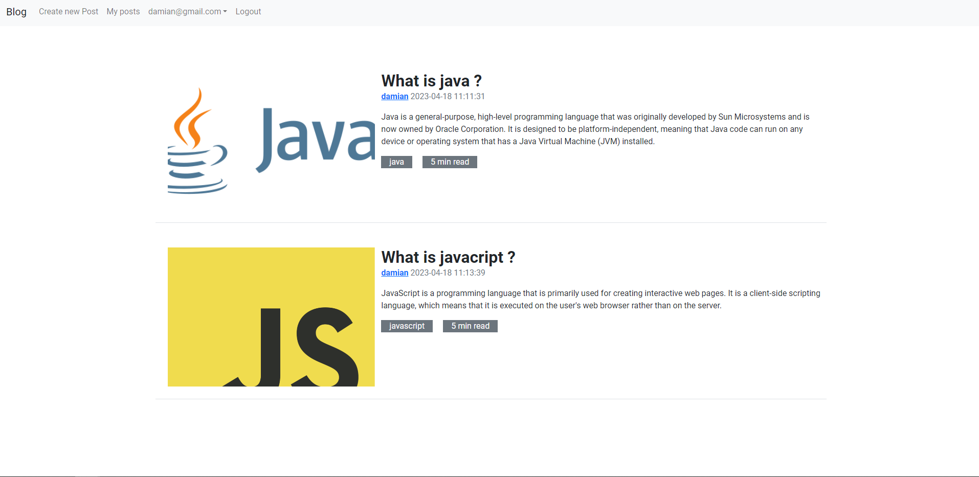Log out using the Logout link
The image size is (979, 477).
pos(248,11)
